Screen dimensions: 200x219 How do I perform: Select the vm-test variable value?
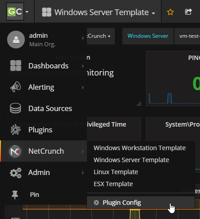coord(187,36)
